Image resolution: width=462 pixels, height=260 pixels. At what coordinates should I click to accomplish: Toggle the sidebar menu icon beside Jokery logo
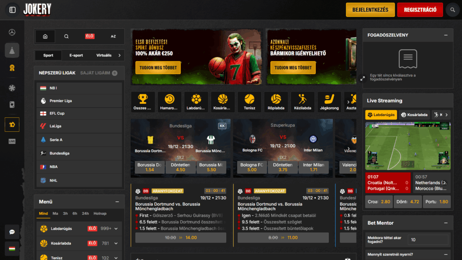click(x=12, y=9)
